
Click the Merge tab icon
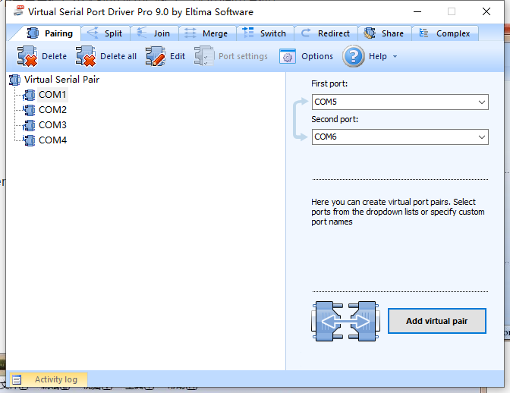coord(190,33)
